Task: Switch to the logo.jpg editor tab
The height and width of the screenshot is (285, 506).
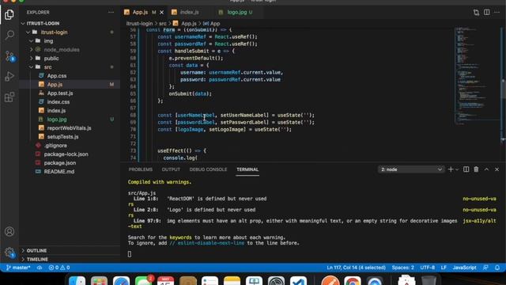Action: tap(237, 13)
